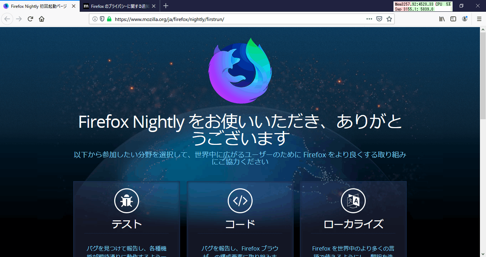Bookmark this page with star icon
Viewport: 486px width, 257px height.
pyautogui.click(x=389, y=19)
